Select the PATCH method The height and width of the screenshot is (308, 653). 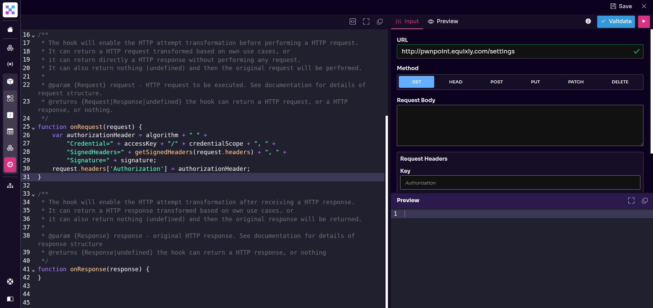[x=576, y=82]
